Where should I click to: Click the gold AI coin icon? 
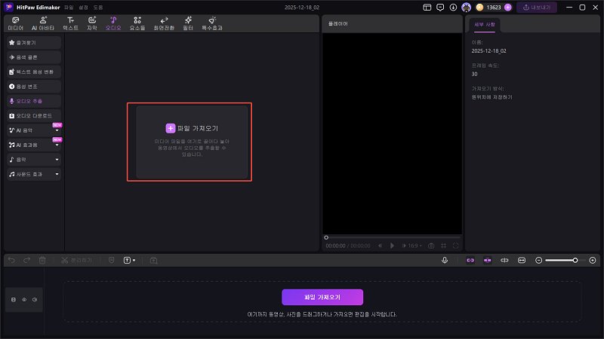click(x=479, y=8)
